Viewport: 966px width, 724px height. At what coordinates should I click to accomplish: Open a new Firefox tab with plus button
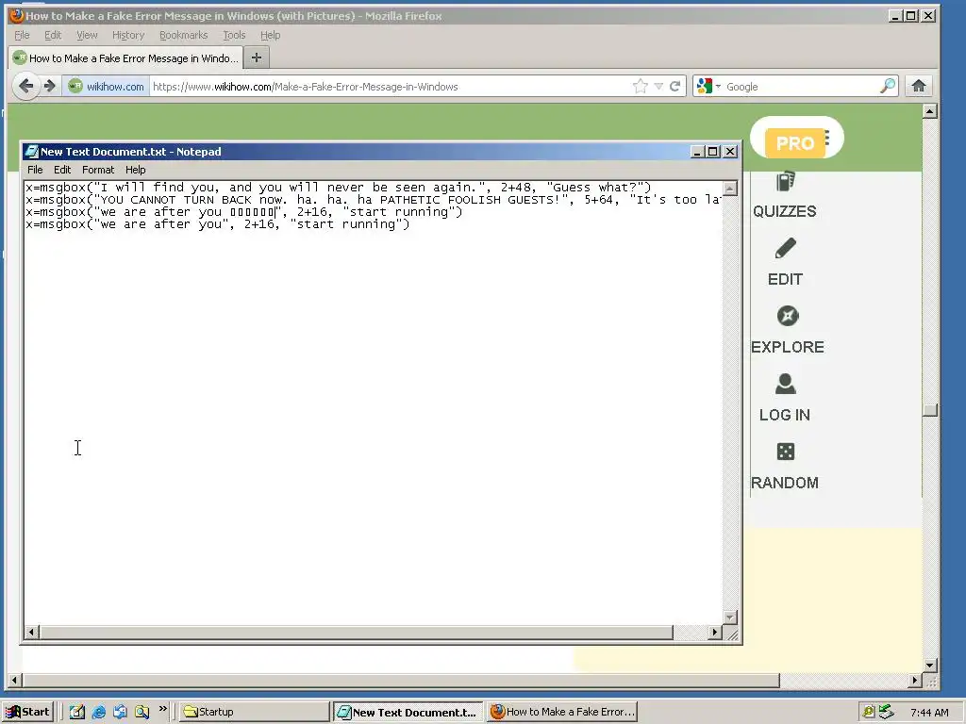click(257, 58)
